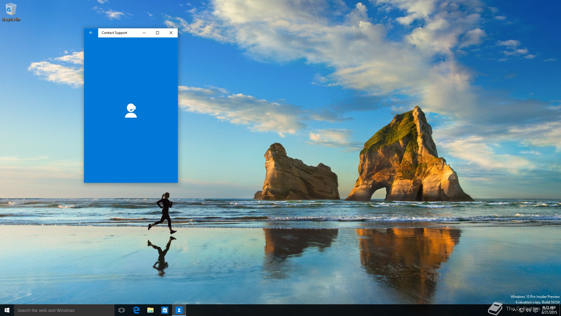Show hidden system tray icons

tap(515, 310)
